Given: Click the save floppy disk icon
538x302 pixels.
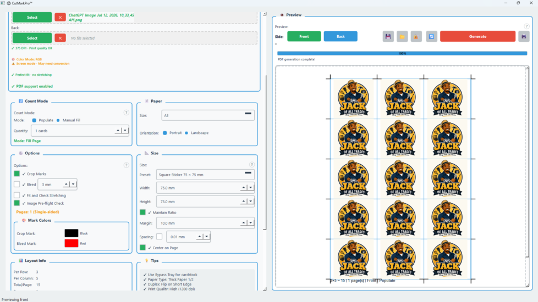Looking at the screenshot, I should (x=388, y=36).
